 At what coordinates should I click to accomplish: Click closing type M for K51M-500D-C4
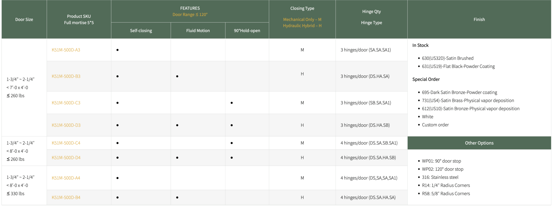point(302,143)
